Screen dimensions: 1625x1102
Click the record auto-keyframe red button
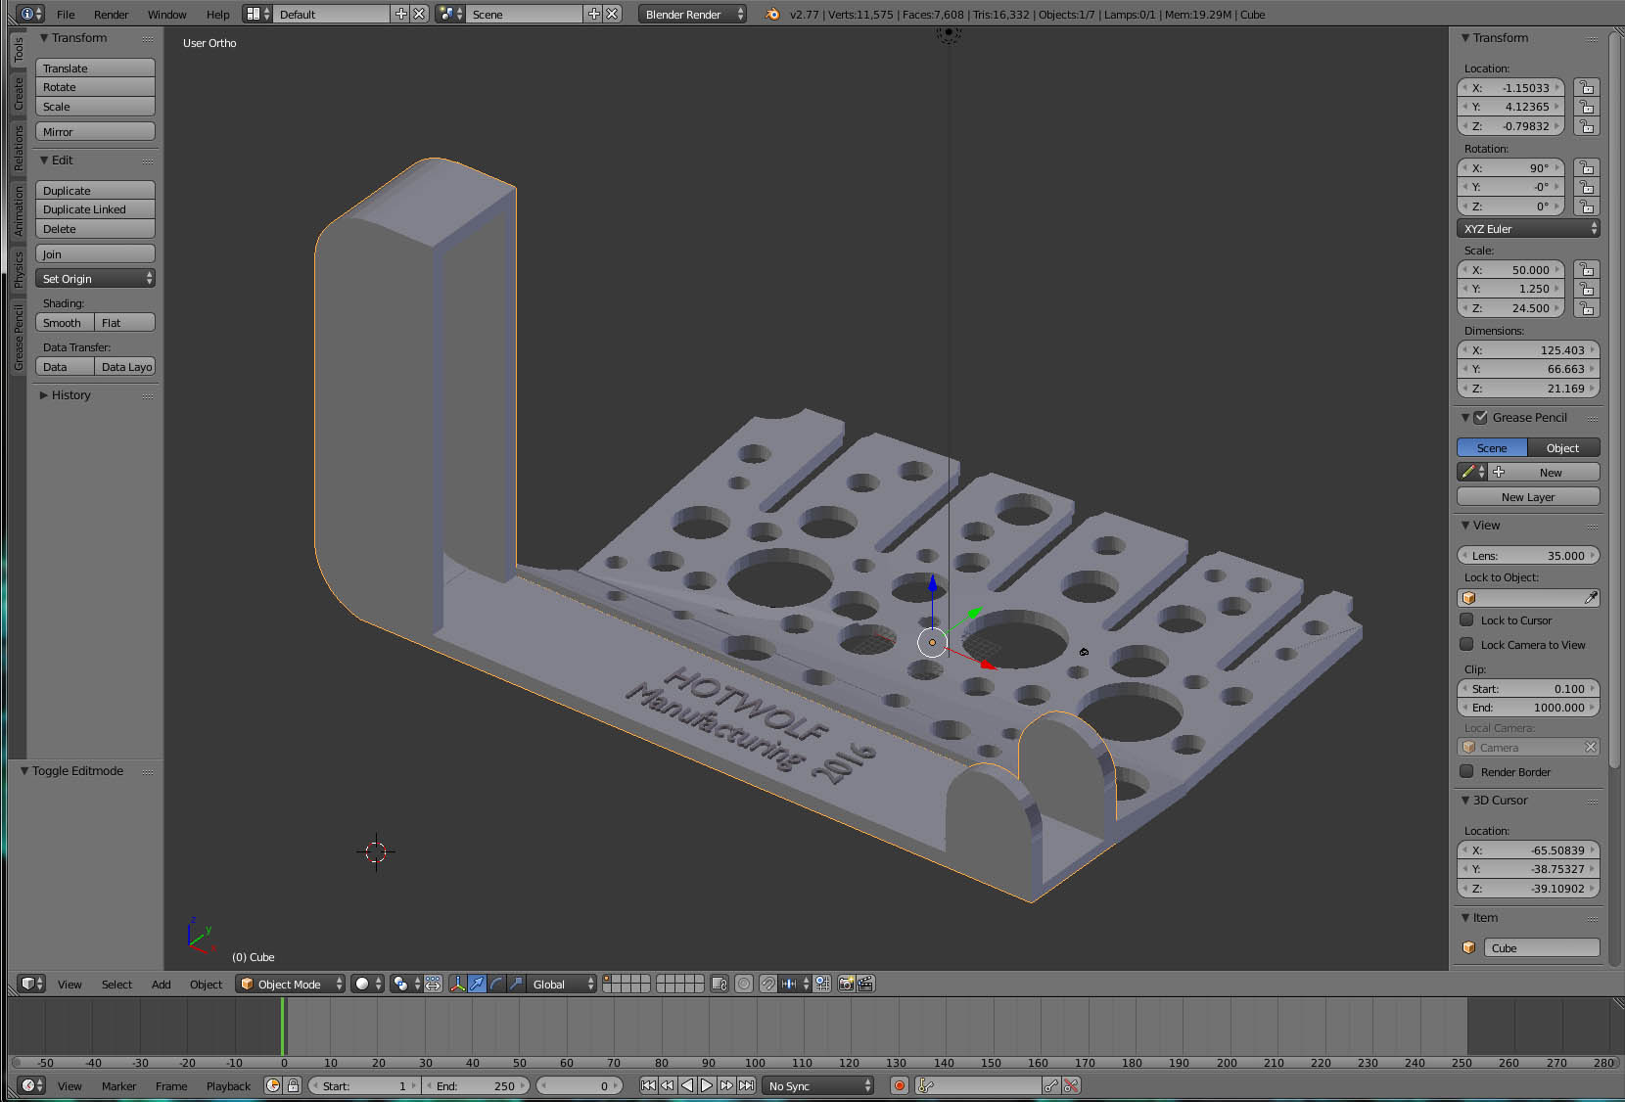(x=899, y=1085)
